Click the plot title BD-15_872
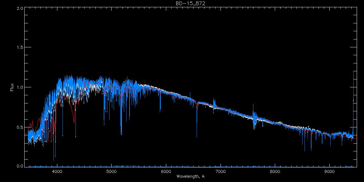The width and height of the screenshot is (364, 182). (190, 3)
